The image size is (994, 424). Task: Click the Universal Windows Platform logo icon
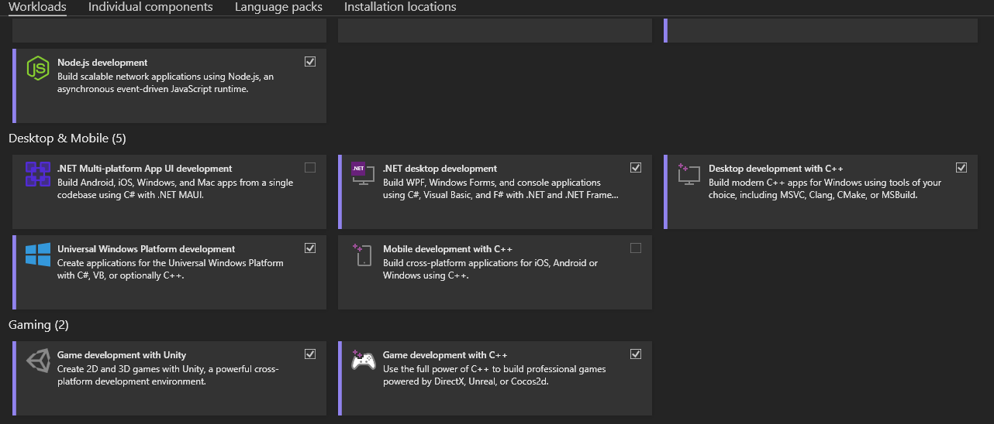pyautogui.click(x=37, y=255)
